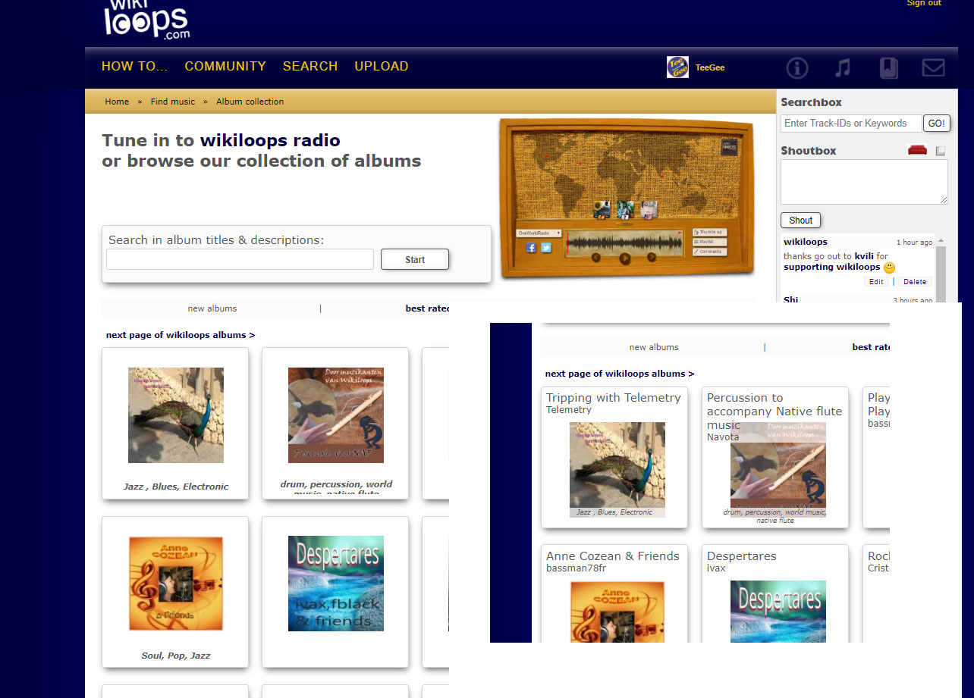Open the radio Comments button
The image size is (974, 698).
pyautogui.click(x=710, y=252)
